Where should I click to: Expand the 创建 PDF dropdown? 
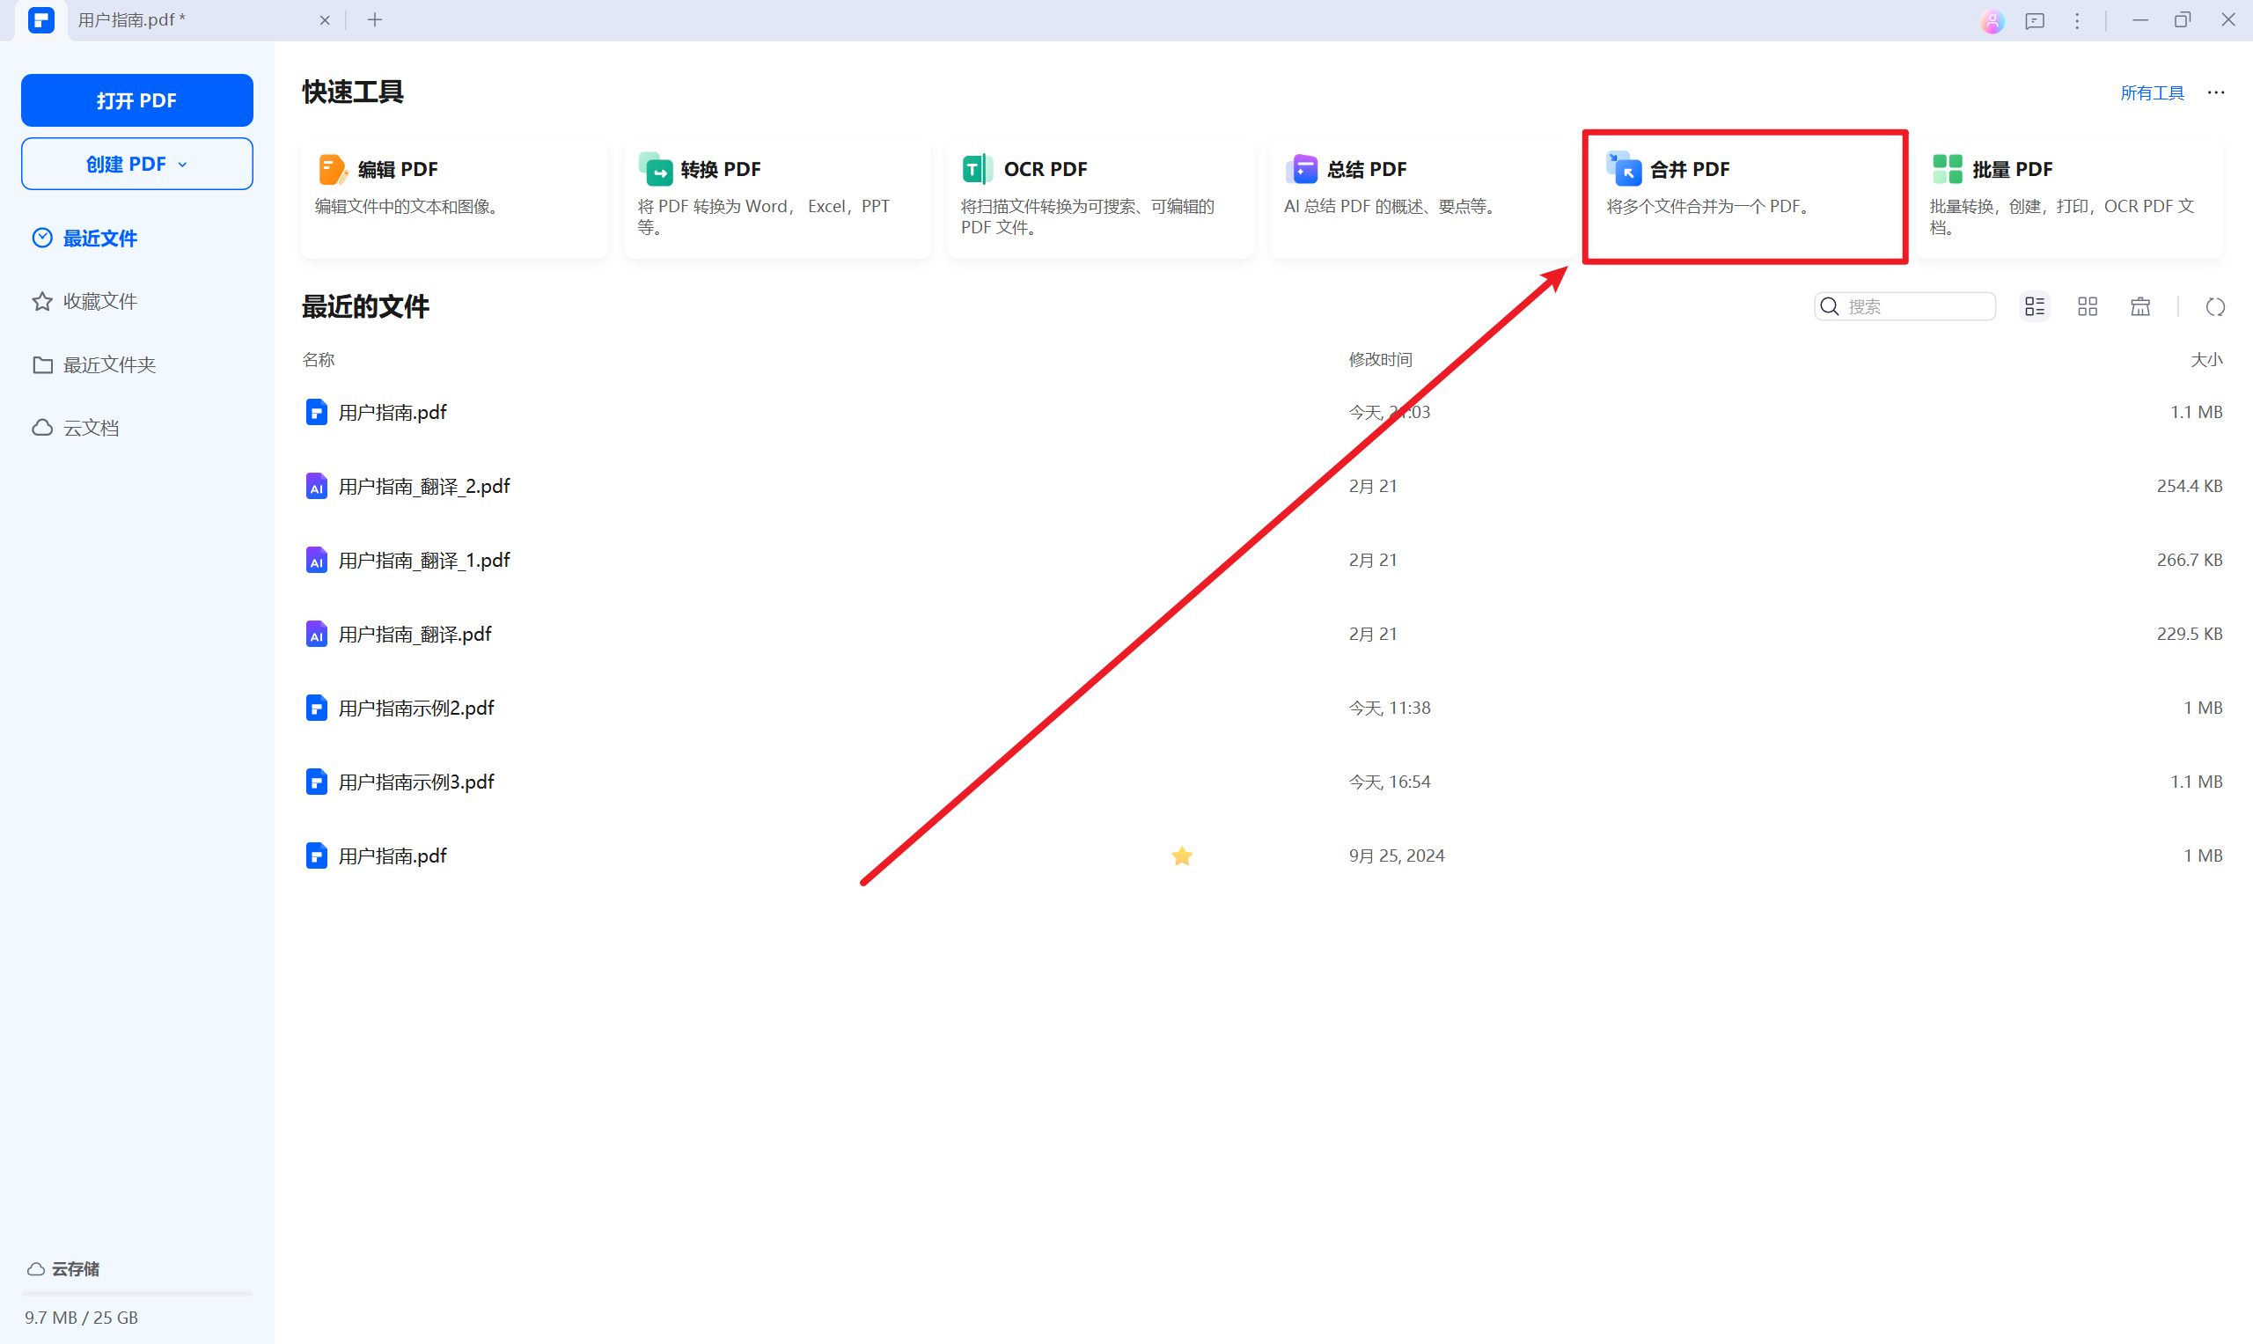136,164
